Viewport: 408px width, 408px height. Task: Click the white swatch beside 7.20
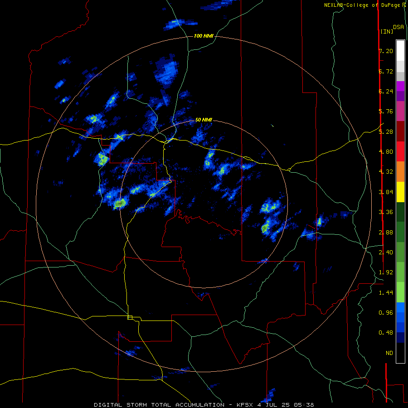click(400, 51)
